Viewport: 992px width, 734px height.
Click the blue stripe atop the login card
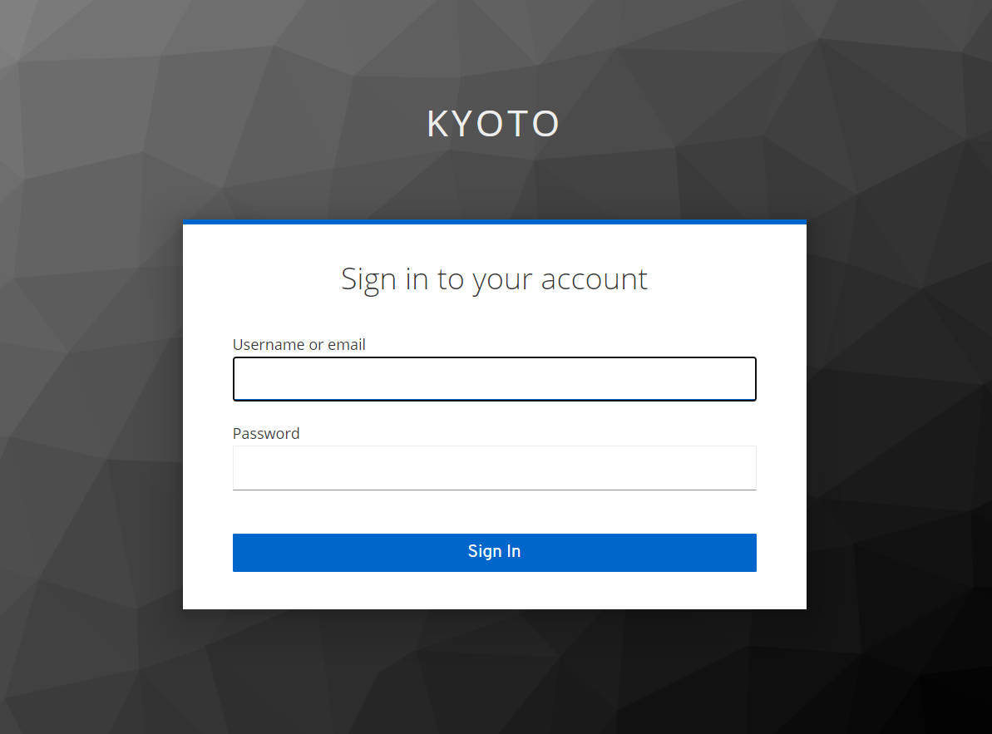494,222
